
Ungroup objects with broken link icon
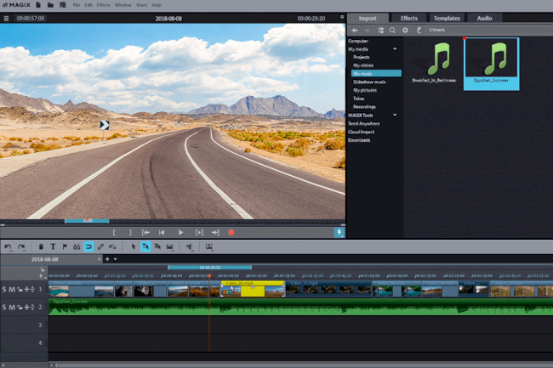pos(112,246)
